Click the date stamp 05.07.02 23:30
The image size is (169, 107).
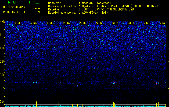pyautogui.click(x=14, y=12)
